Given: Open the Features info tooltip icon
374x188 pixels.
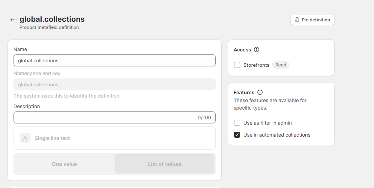Looking at the screenshot, I should point(260,92).
